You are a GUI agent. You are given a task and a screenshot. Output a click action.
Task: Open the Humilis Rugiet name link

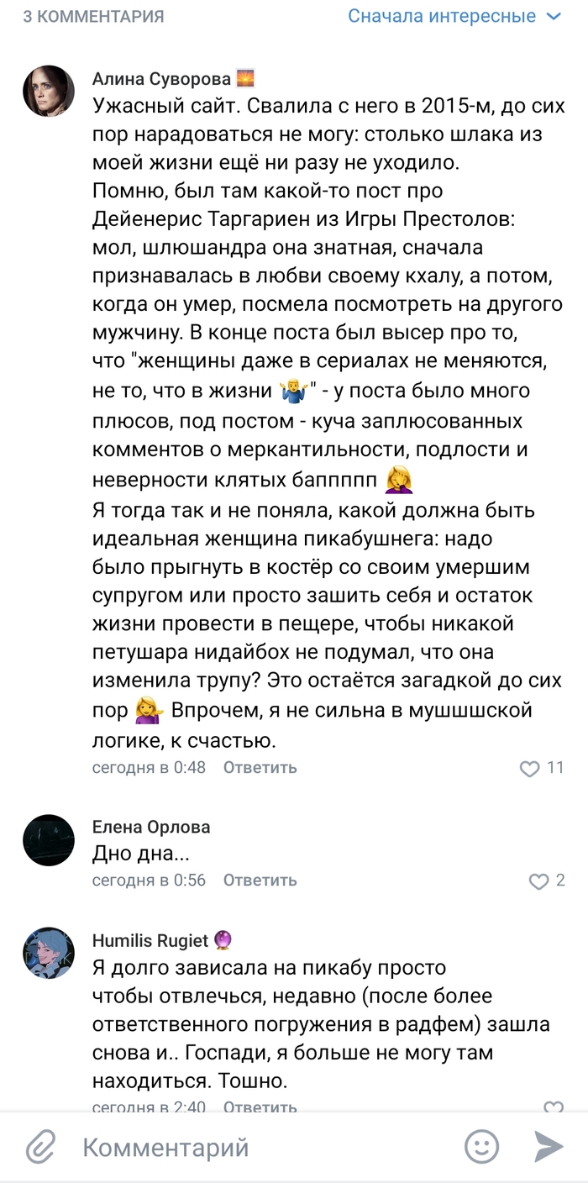click(x=150, y=940)
